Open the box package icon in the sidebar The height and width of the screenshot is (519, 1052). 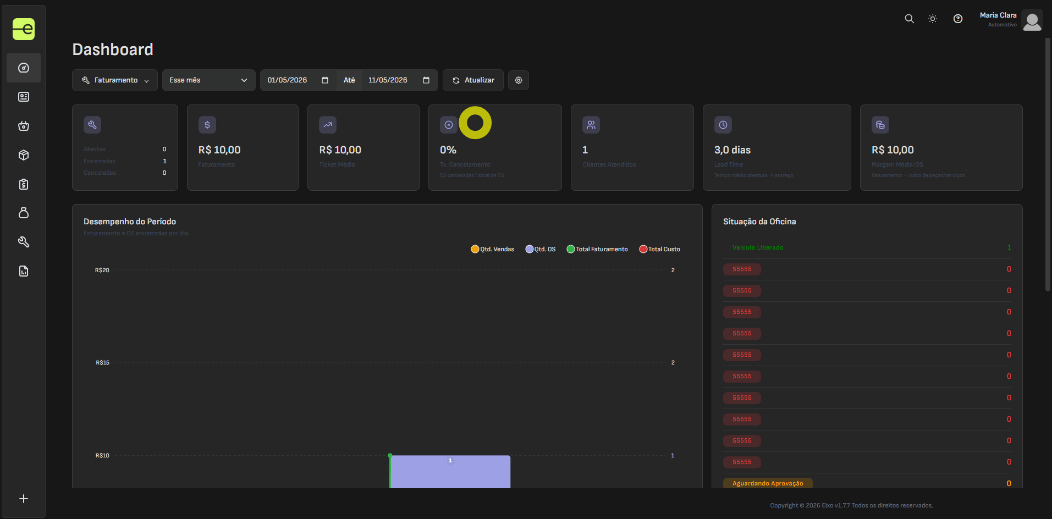[24, 155]
